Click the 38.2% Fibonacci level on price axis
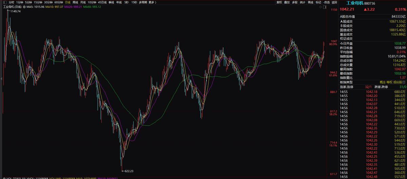 333,115
